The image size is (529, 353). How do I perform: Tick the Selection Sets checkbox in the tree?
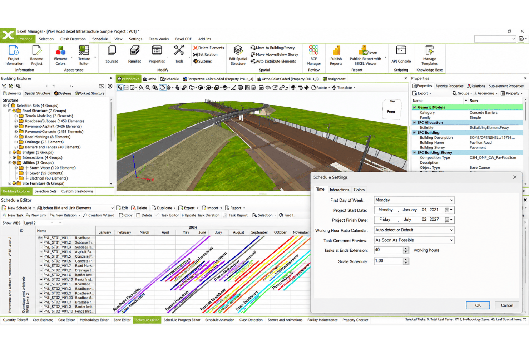click(x=9, y=106)
